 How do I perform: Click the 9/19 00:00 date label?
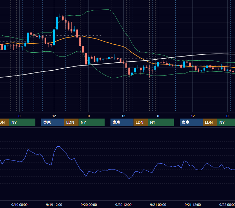point(19,205)
